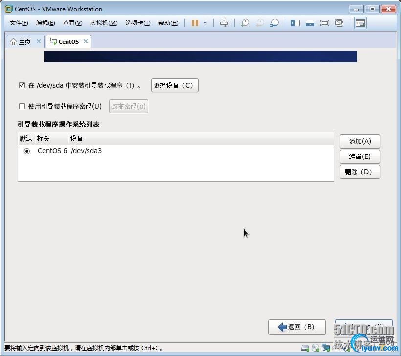
Task: Click the Unity mode toolbar icon
Action: click(339, 23)
